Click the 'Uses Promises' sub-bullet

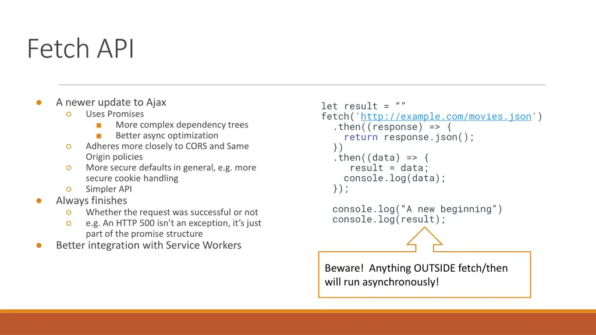pos(115,114)
